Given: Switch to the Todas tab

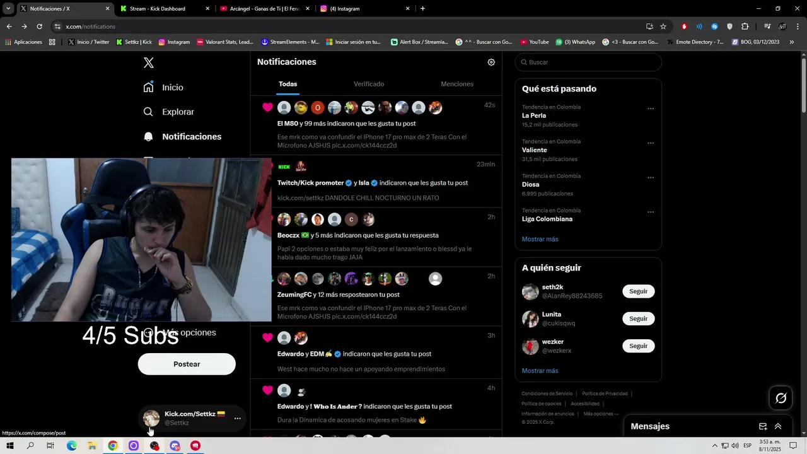Looking at the screenshot, I should [x=288, y=84].
